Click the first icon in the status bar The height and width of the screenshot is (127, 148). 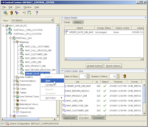tap(3, 124)
